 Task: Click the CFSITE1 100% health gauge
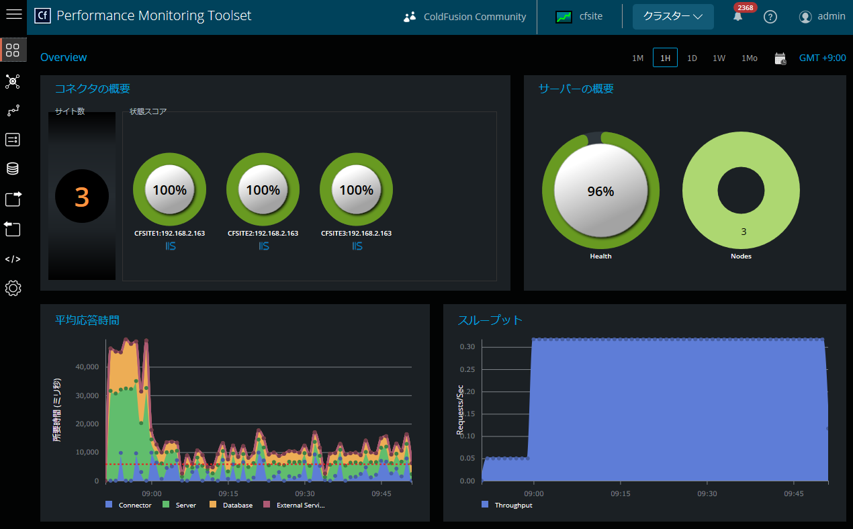click(170, 190)
